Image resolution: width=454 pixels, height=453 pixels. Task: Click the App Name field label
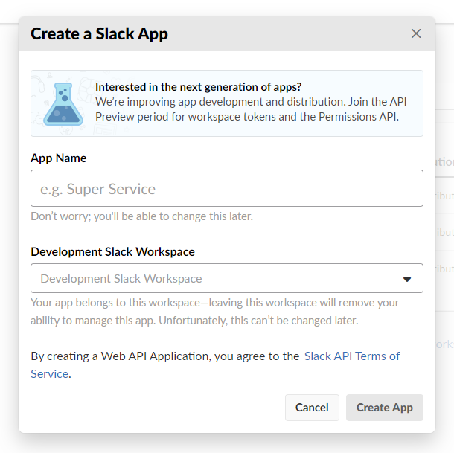(58, 158)
